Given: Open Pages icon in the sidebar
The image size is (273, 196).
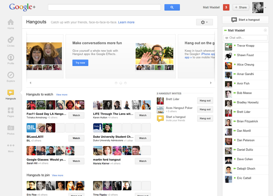Looking at the screenshot, I should point(11,111).
